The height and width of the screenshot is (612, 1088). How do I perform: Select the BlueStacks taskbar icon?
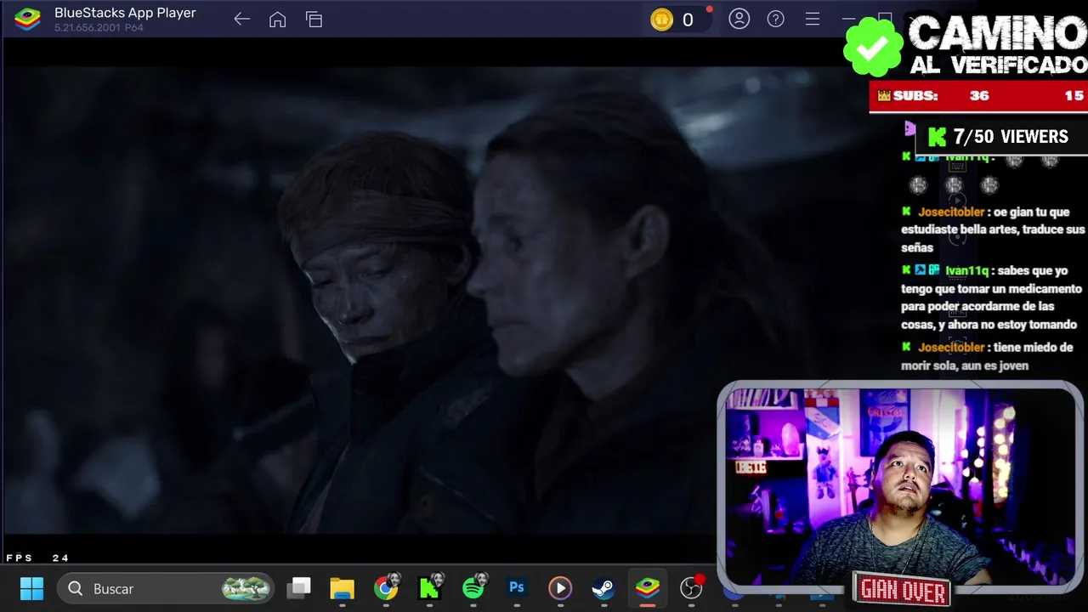648,588
